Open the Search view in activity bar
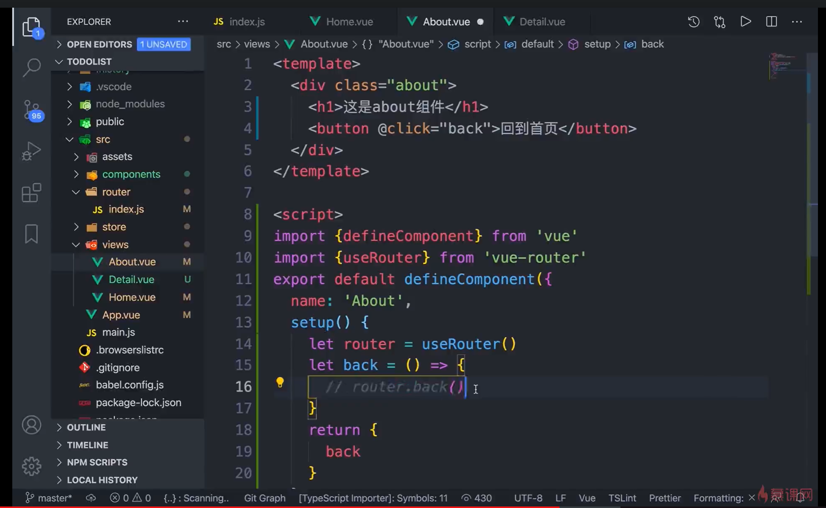 (31, 68)
